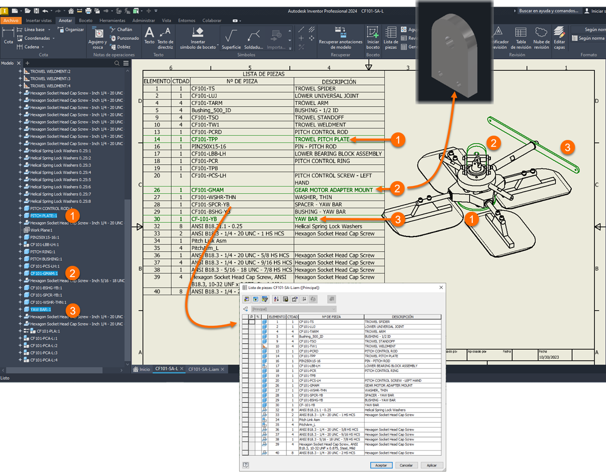Expand the PIN250X15-16:1 node

(x=20, y=237)
